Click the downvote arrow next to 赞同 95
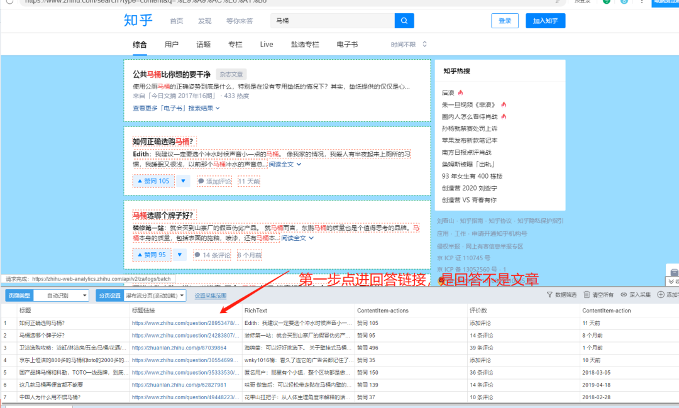 (180, 255)
